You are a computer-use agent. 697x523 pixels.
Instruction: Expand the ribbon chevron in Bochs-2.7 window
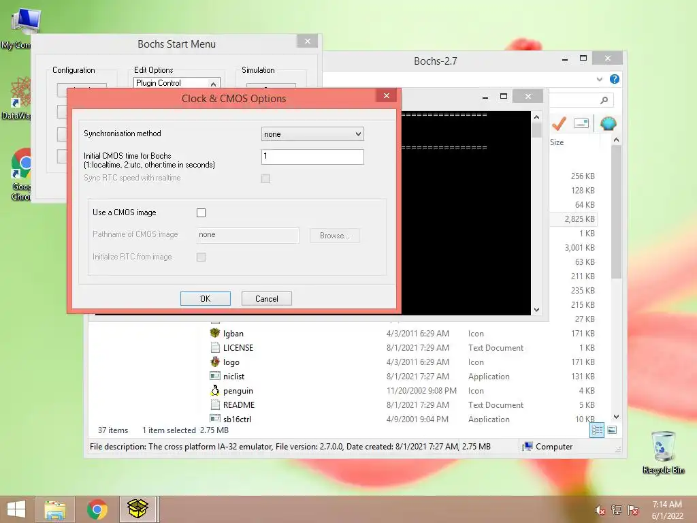point(599,79)
